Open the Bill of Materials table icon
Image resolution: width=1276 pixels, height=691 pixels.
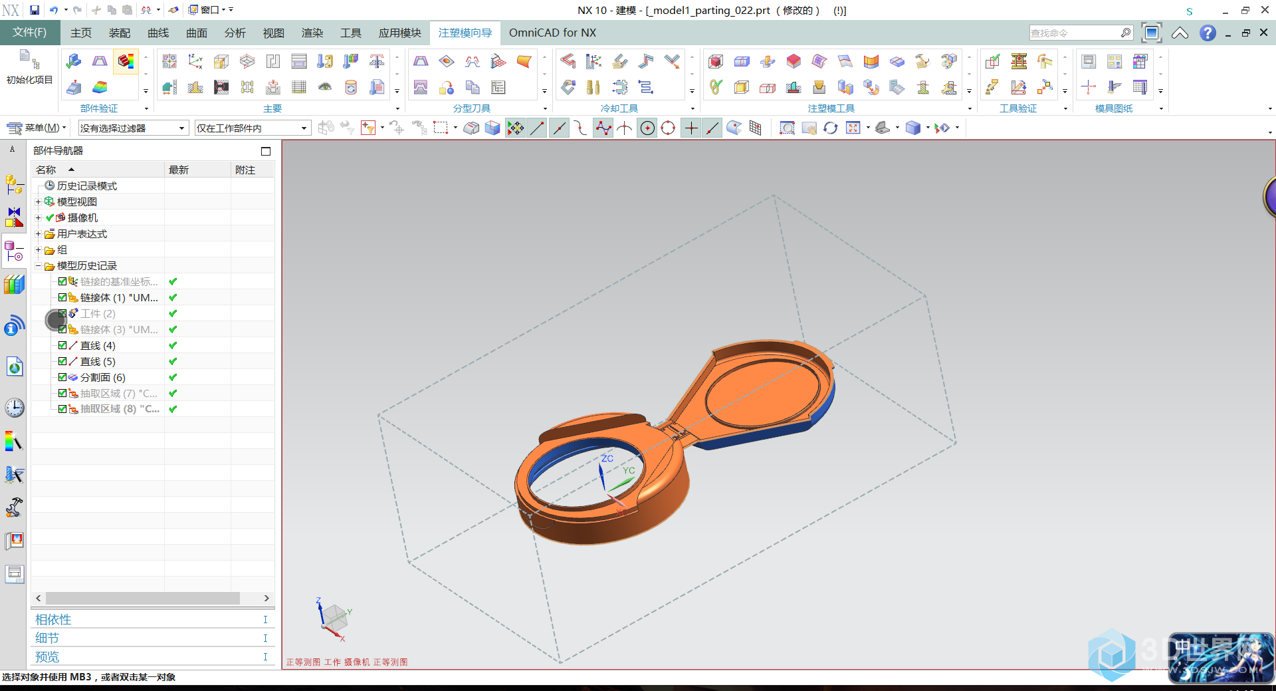tap(299, 87)
